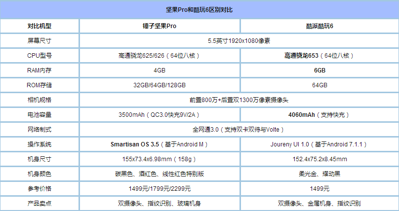The image size is (399, 211).
Task: Click the Joureny UI 1.0 cell
Action: pos(319,144)
